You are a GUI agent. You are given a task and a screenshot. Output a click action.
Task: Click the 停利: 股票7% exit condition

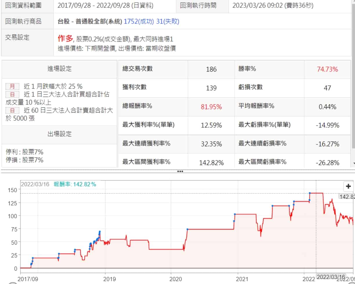[25, 152]
